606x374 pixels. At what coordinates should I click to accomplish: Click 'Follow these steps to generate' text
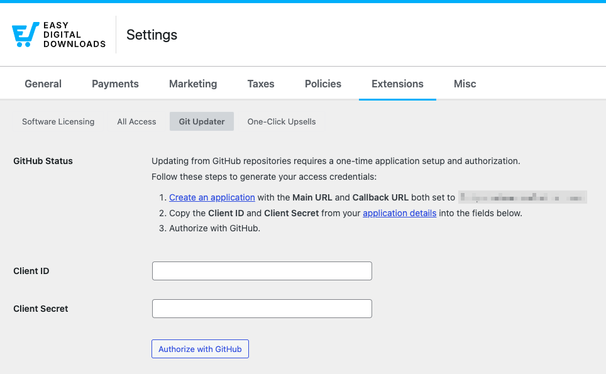264,177
